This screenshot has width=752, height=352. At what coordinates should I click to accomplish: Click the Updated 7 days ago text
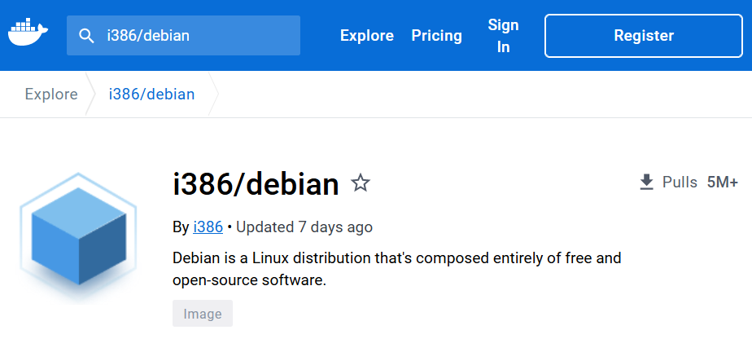coord(304,227)
